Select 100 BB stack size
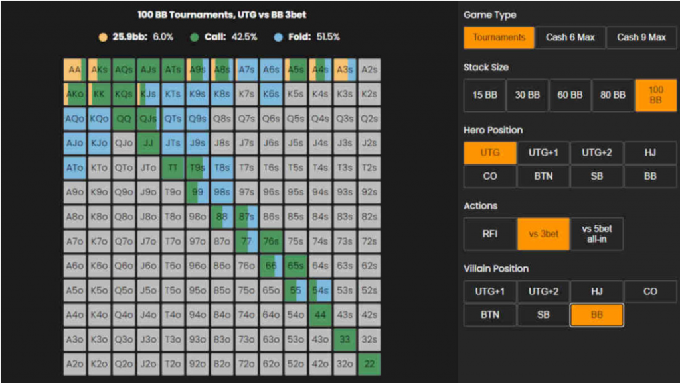The width and height of the screenshot is (680, 383). pos(655,95)
